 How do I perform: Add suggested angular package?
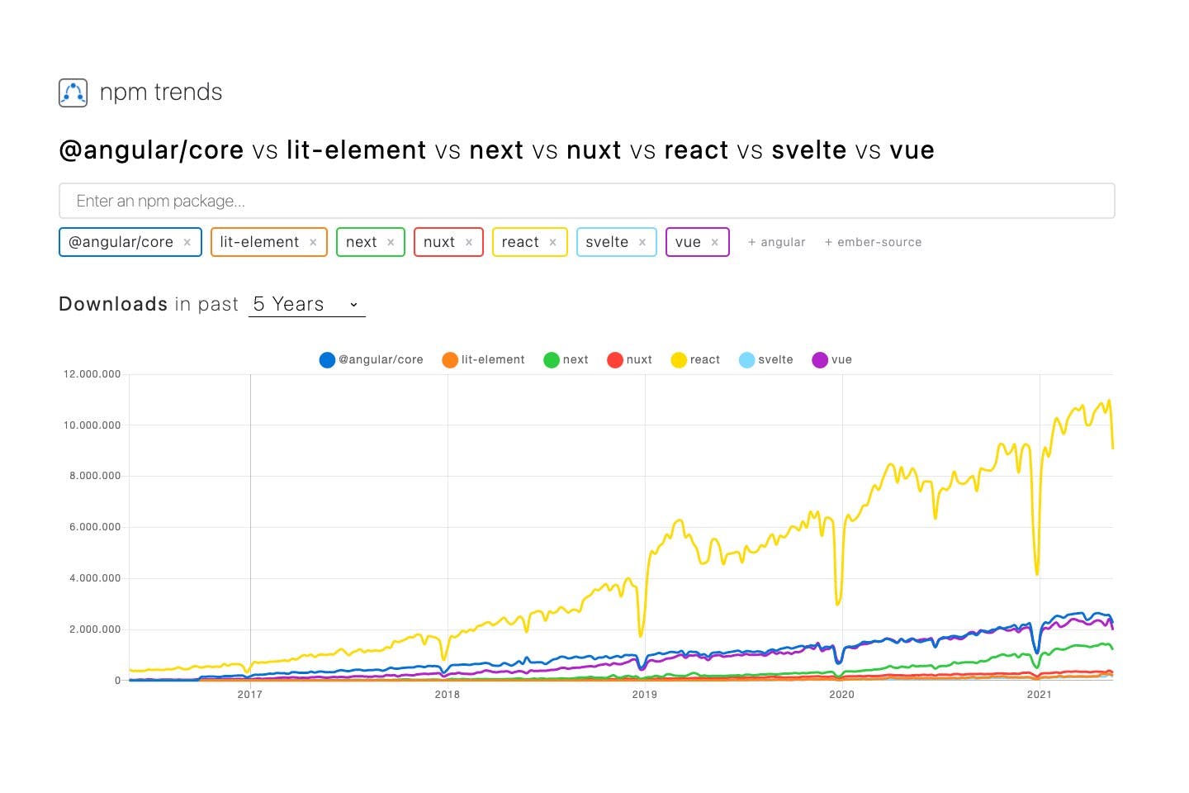click(776, 242)
